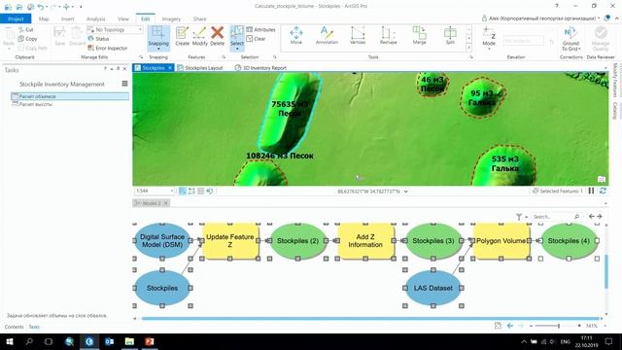The width and height of the screenshot is (622, 350).
Task: Click the Status button in Manage Edits
Action: [x=98, y=39]
